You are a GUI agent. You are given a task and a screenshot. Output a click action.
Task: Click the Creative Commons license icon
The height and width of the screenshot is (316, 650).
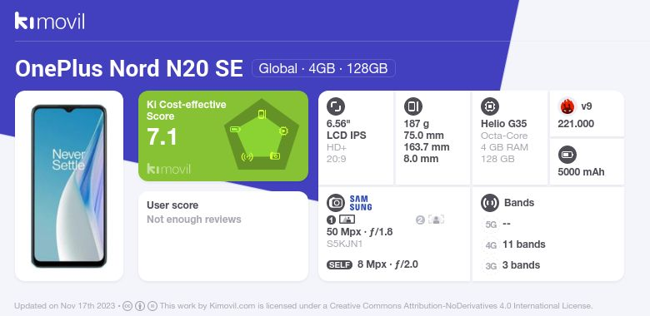(127, 306)
